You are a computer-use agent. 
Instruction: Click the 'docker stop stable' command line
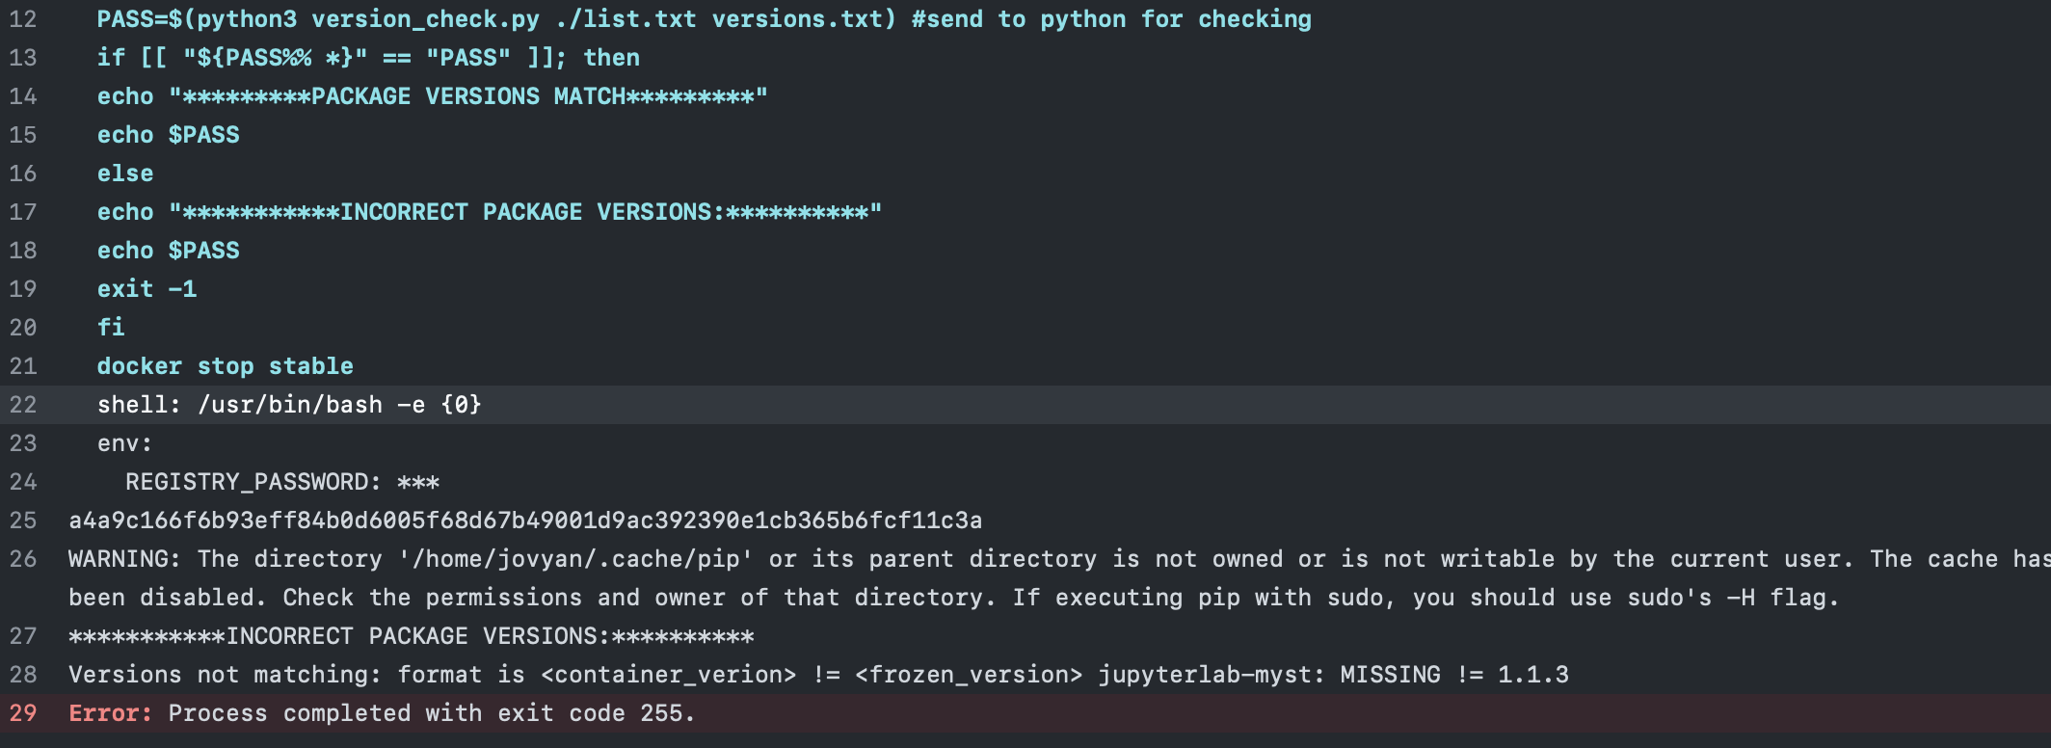[225, 366]
